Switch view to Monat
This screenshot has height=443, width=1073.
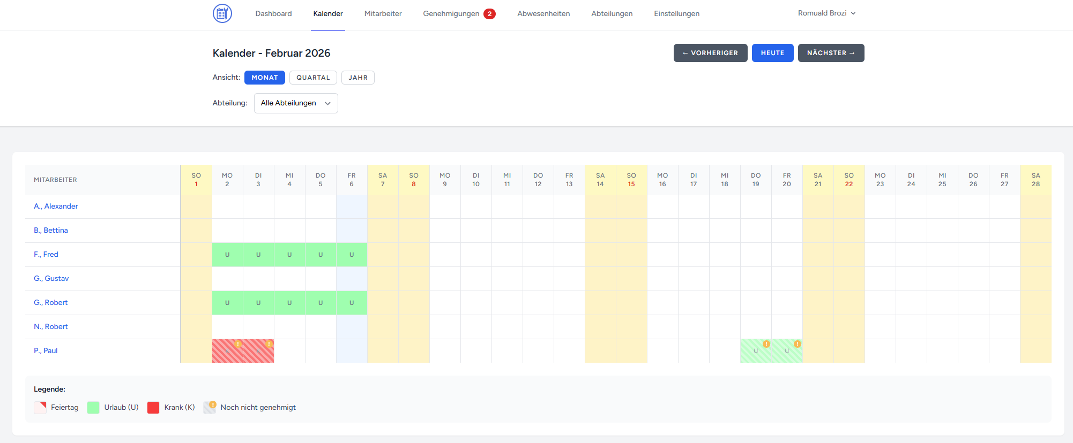pos(264,78)
